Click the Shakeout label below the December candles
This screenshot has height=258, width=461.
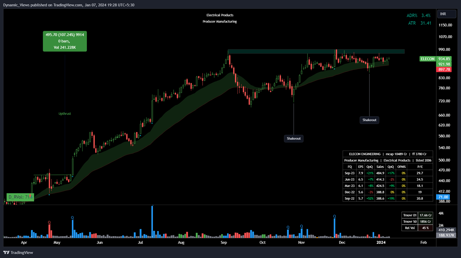click(370, 120)
